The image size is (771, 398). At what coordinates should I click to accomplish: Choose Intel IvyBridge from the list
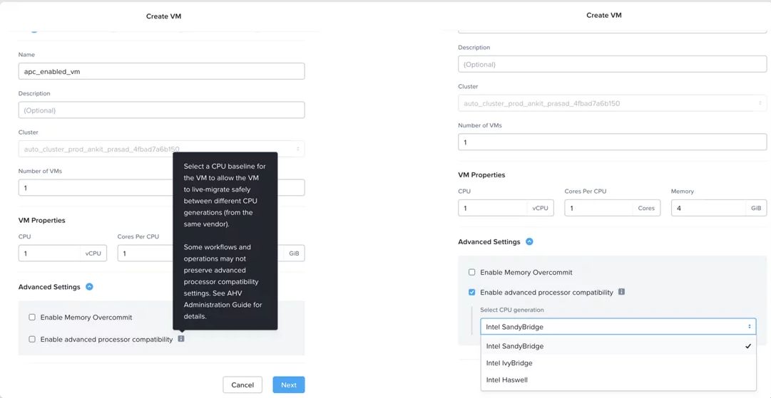(x=618, y=363)
